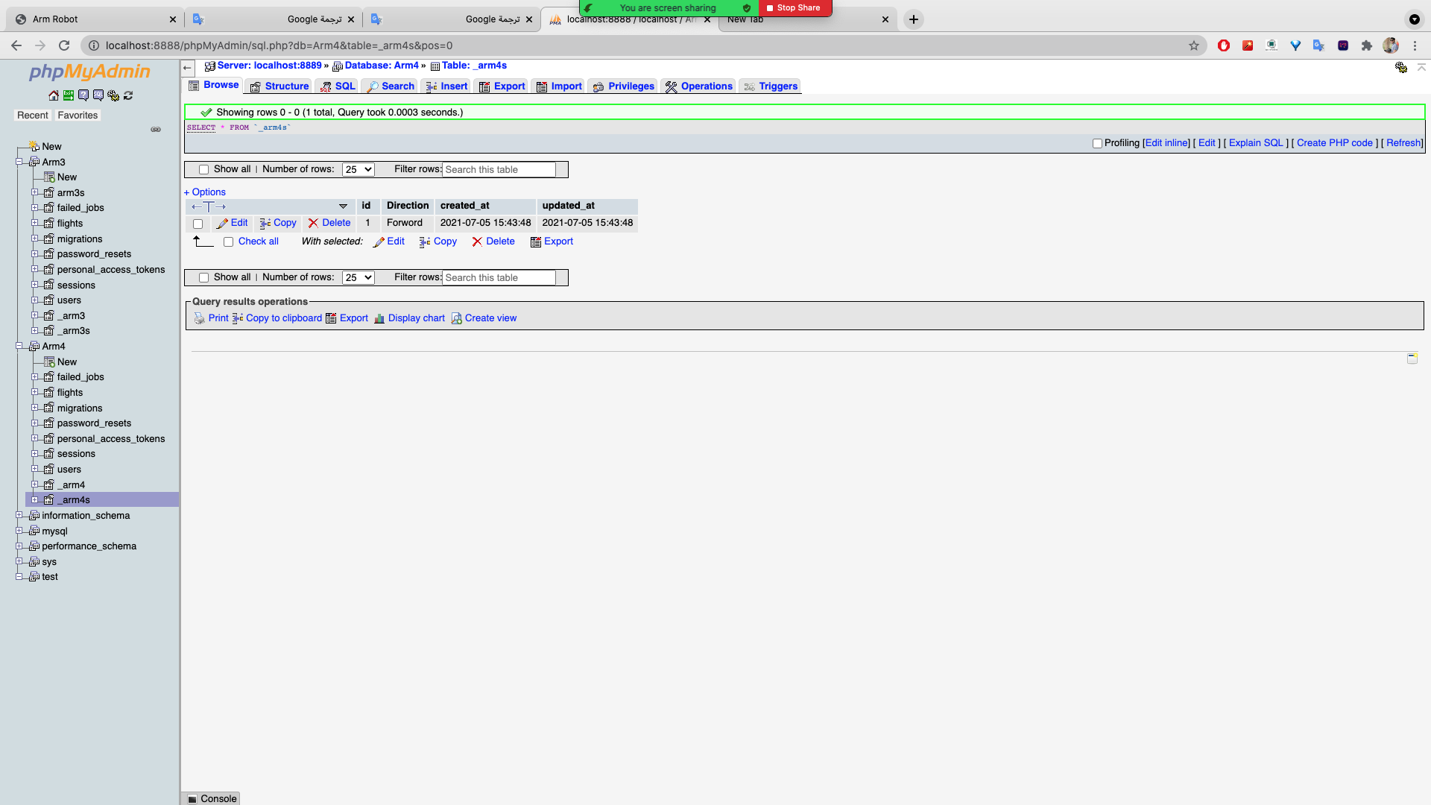
Task: Display chart of the query results
Action: [416, 318]
